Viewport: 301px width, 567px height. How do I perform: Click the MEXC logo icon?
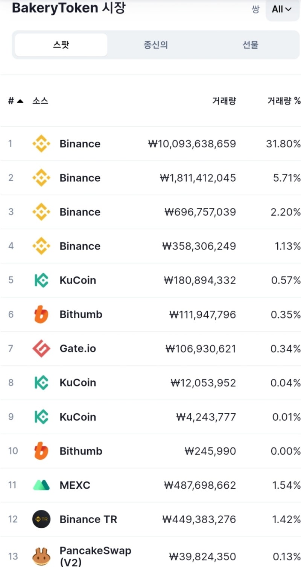[41, 485]
